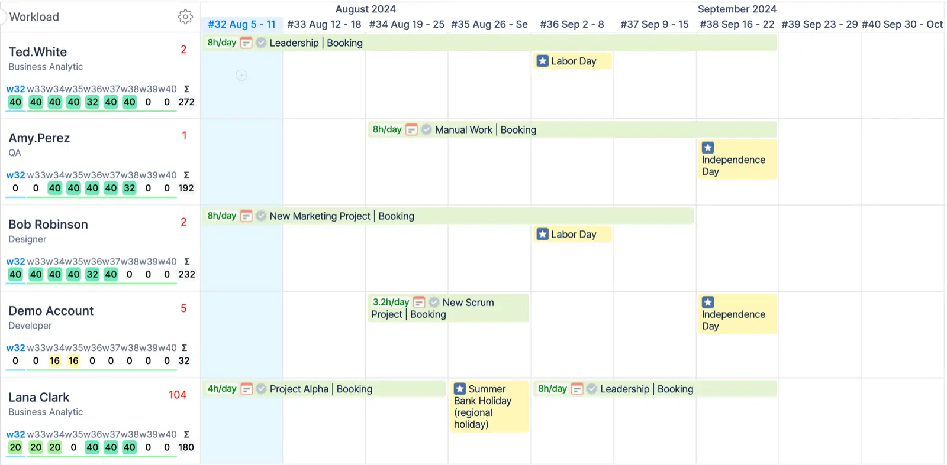Click Lana Clark's red 104 counter
This screenshot has height=465, width=947.
point(178,395)
